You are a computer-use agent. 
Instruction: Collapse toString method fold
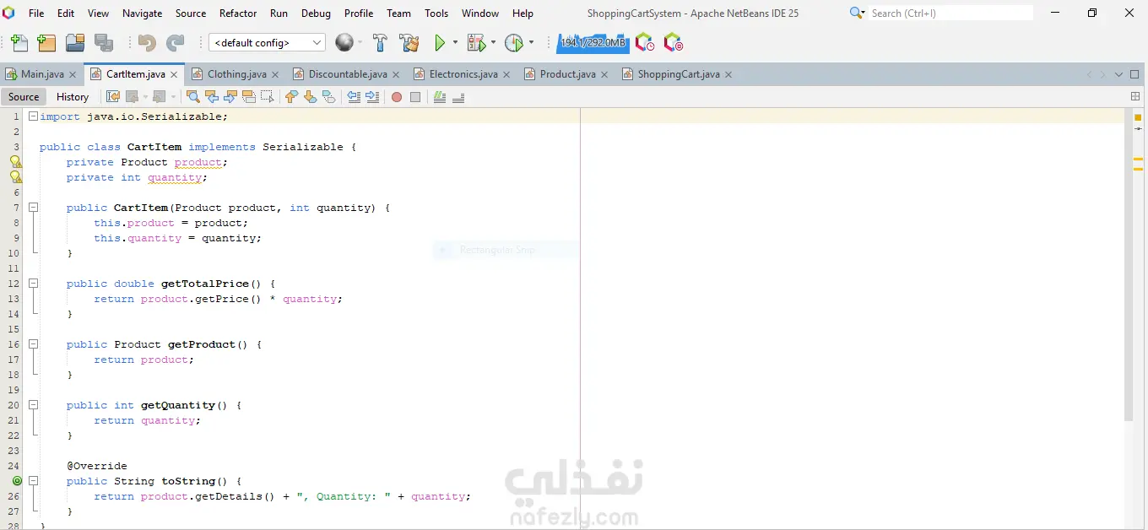33,481
